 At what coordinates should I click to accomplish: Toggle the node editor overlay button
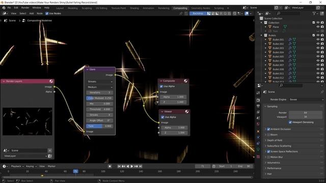tap(247, 13)
